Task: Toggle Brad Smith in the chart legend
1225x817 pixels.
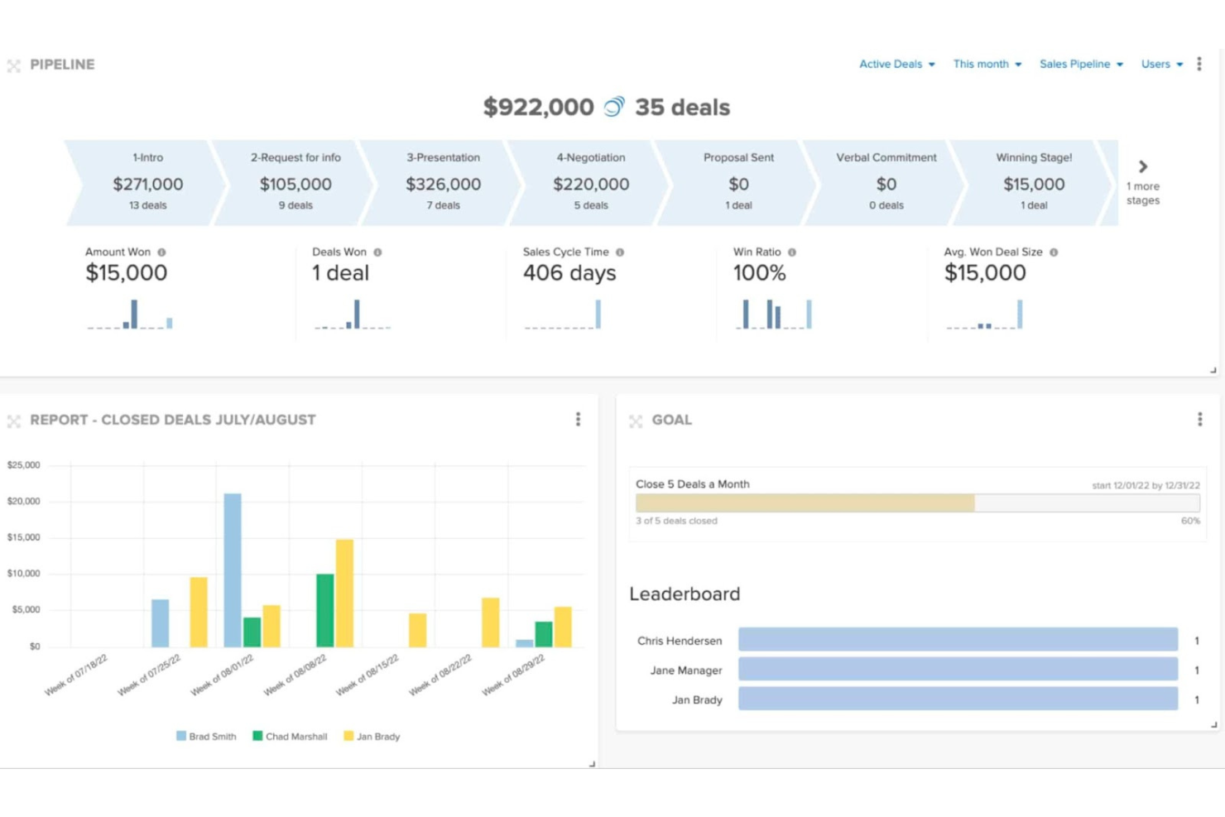Action: [x=206, y=736]
